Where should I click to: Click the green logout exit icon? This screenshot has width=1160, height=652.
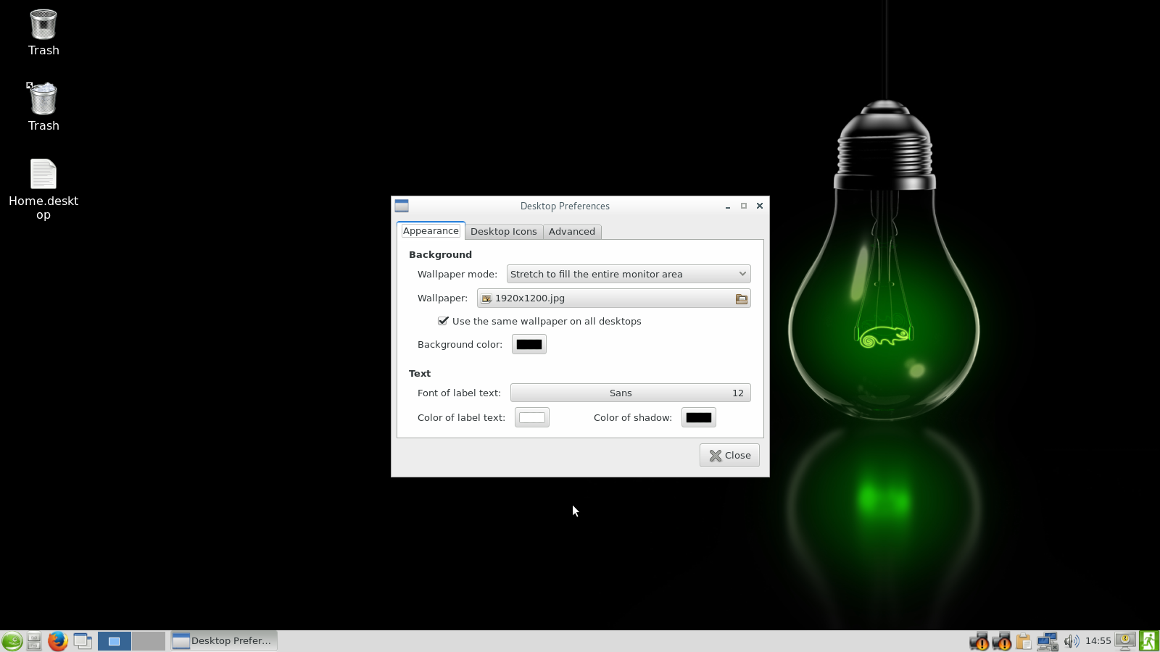[1149, 641]
